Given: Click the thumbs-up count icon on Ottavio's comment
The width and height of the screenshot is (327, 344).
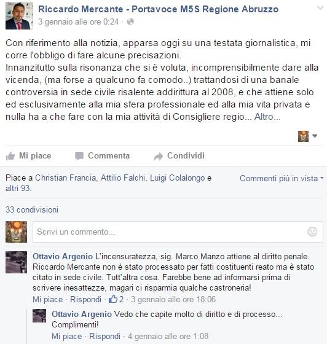Looking at the screenshot, I should (x=113, y=299).
